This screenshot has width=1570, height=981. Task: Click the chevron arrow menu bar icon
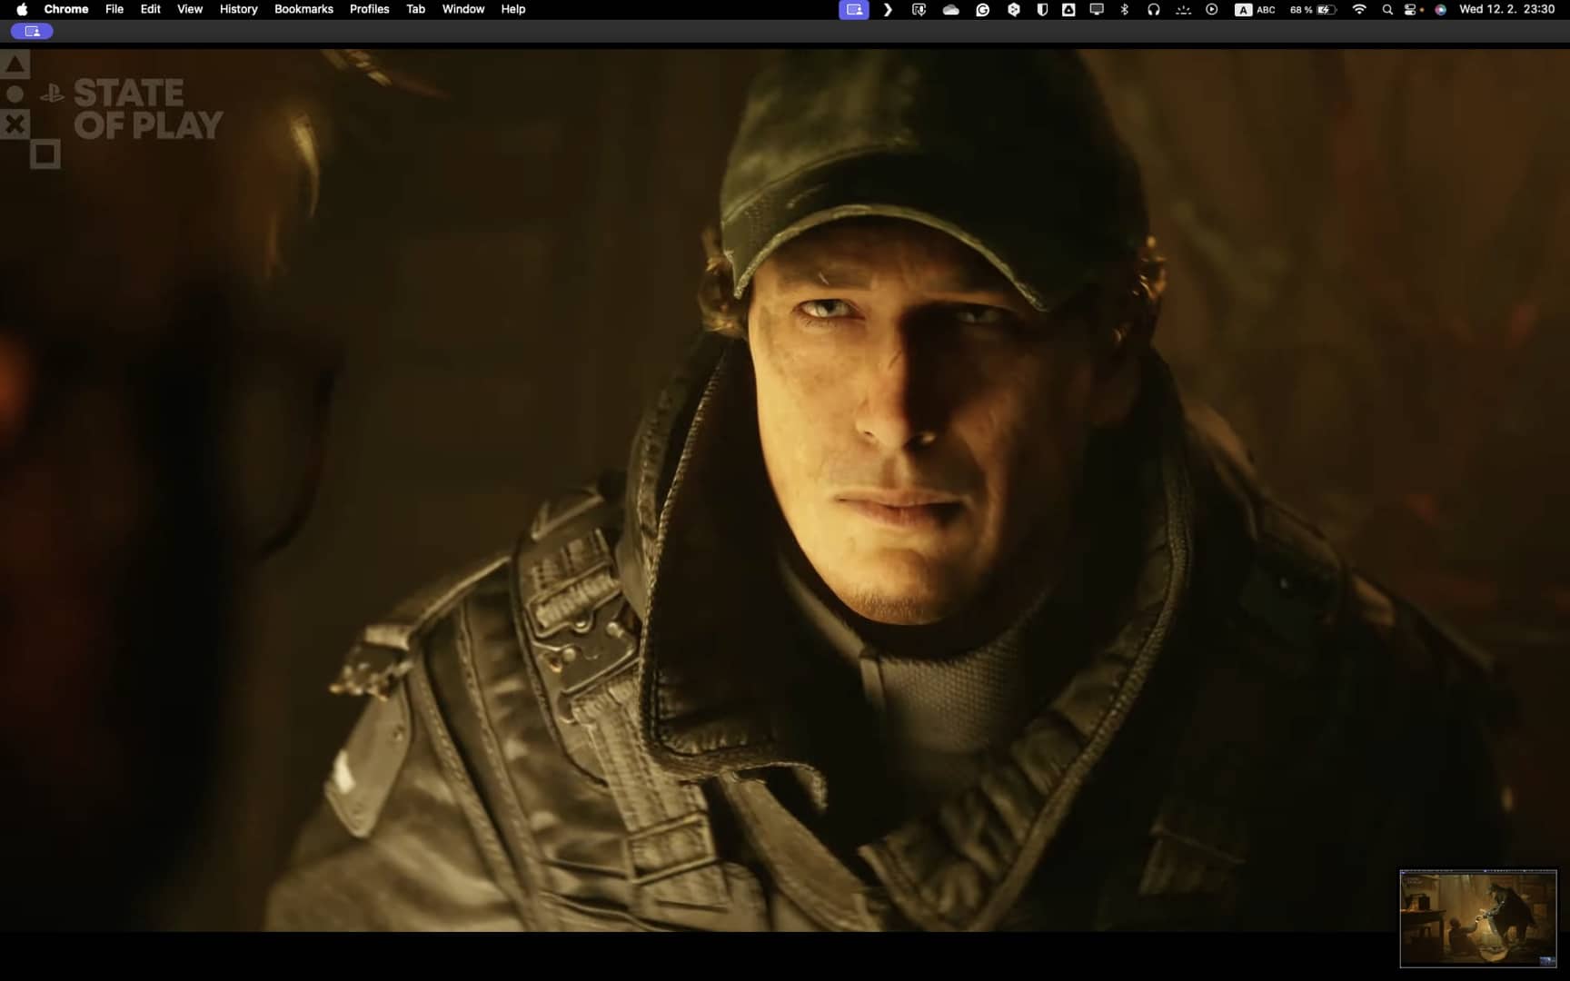(888, 9)
